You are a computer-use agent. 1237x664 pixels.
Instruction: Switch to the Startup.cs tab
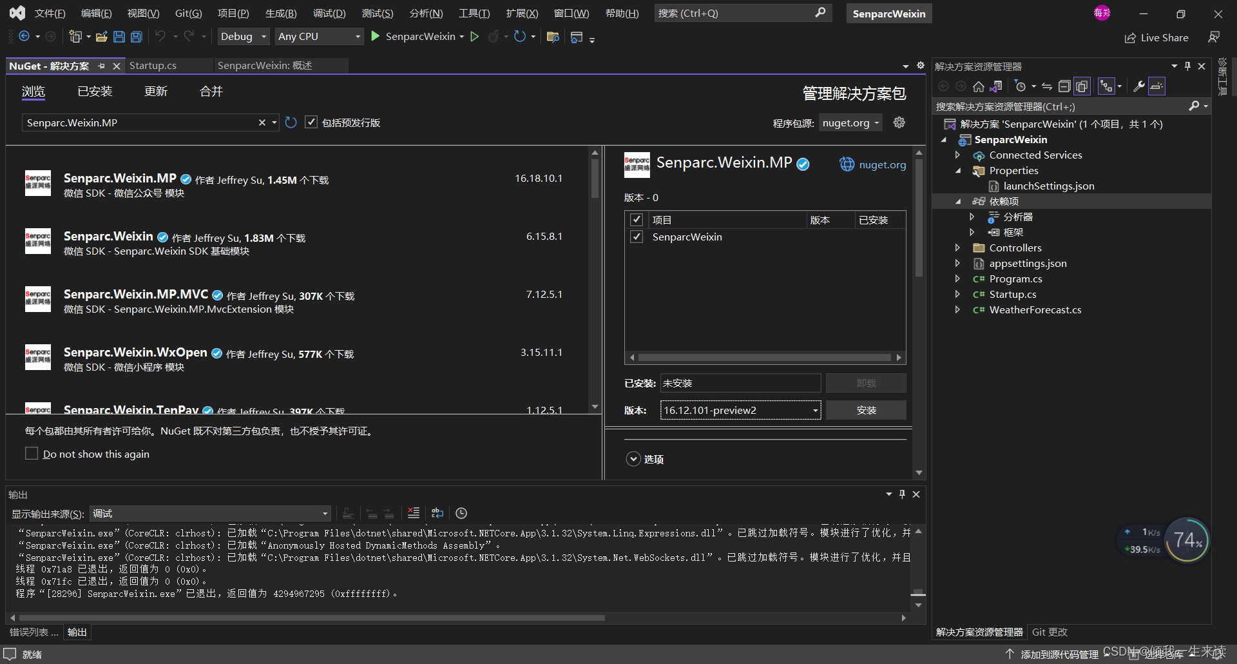[x=153, y=65]
